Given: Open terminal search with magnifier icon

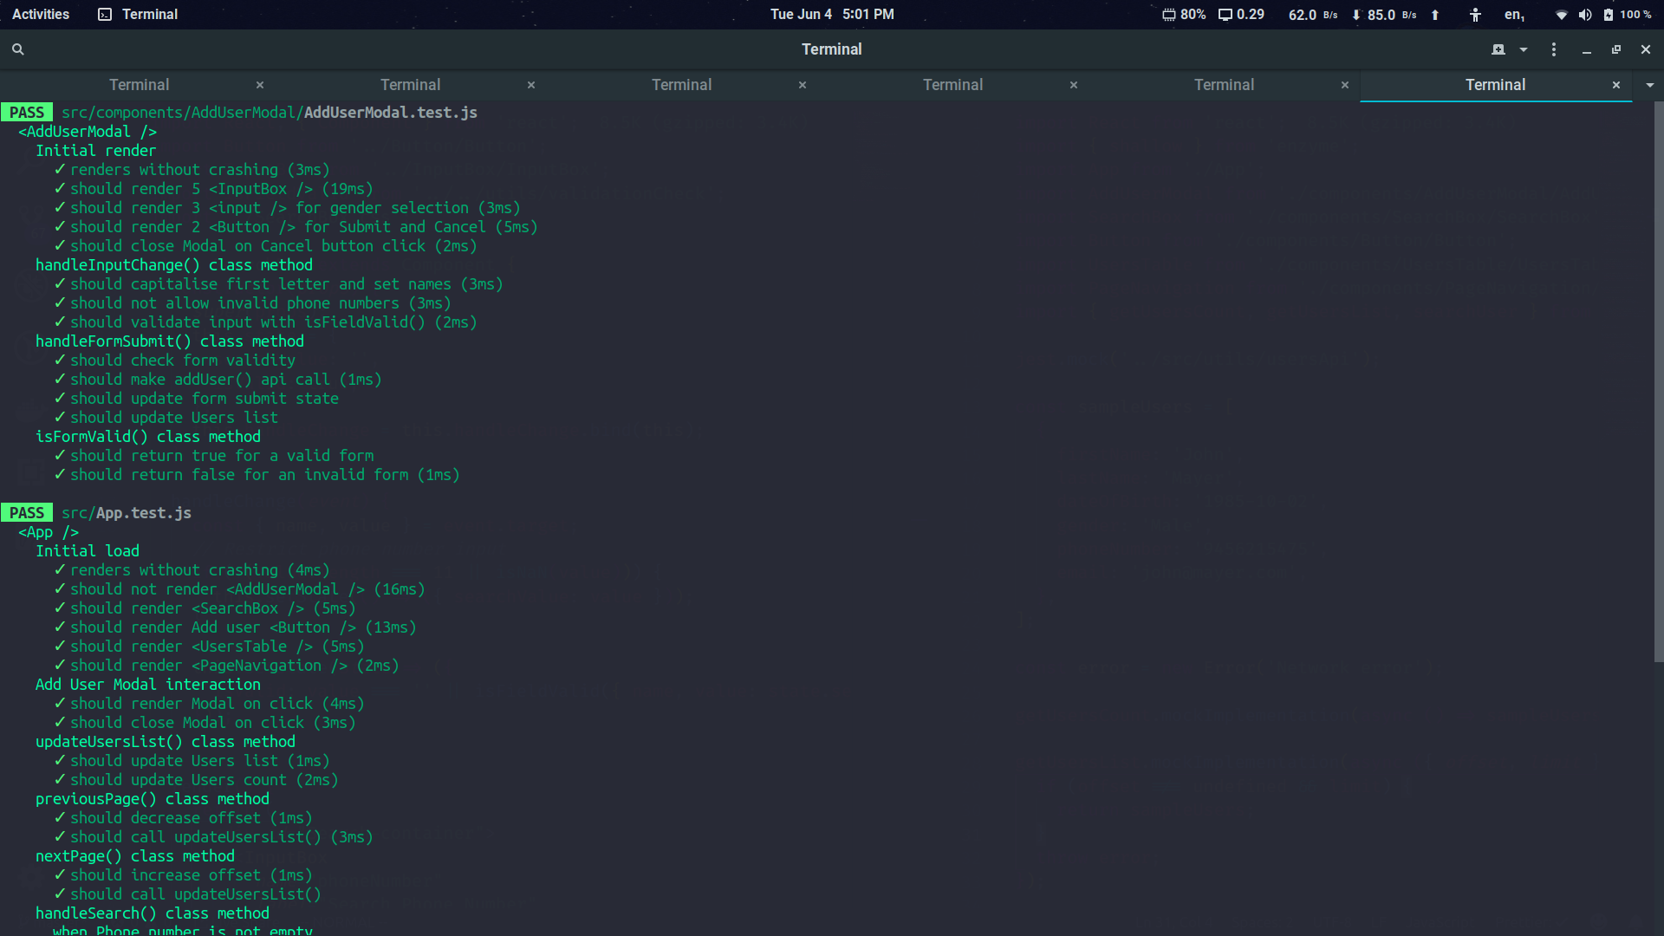Looking at the screenshot, I should coord(17,49).
